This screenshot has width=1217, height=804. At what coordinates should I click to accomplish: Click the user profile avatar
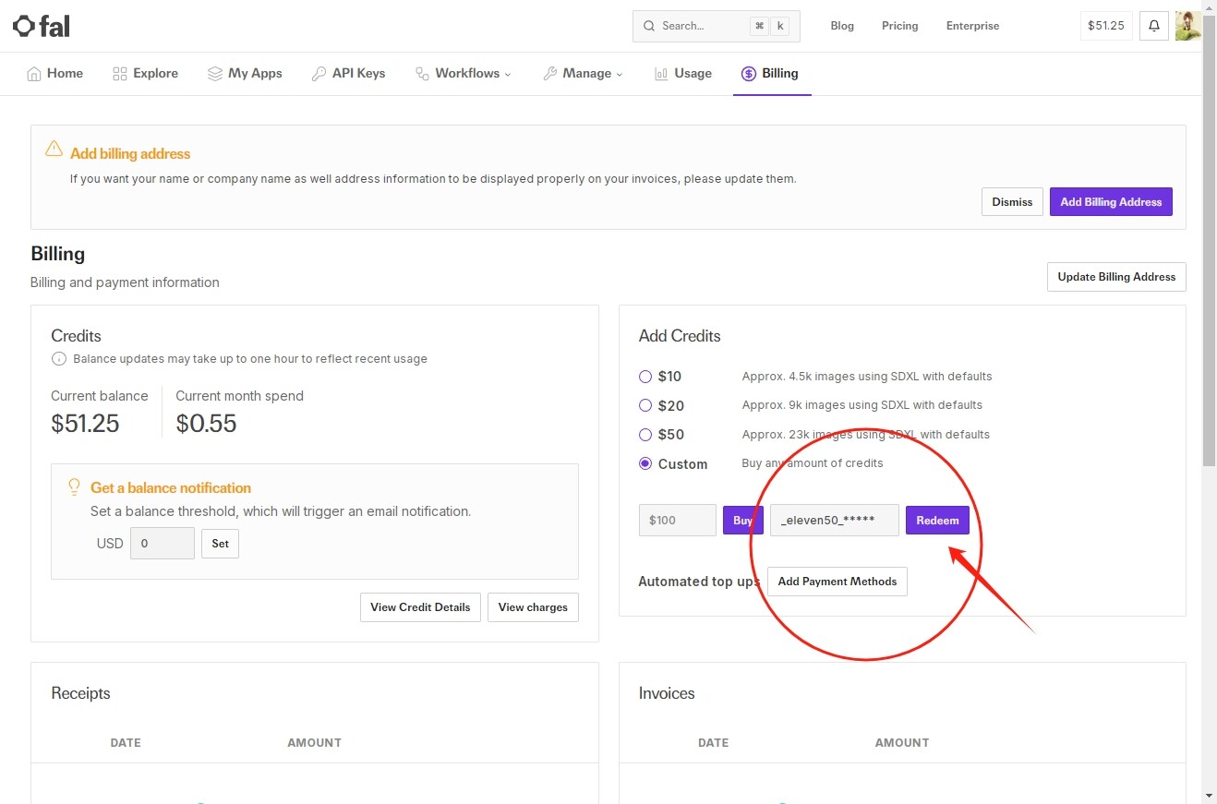coord(1187,26)
